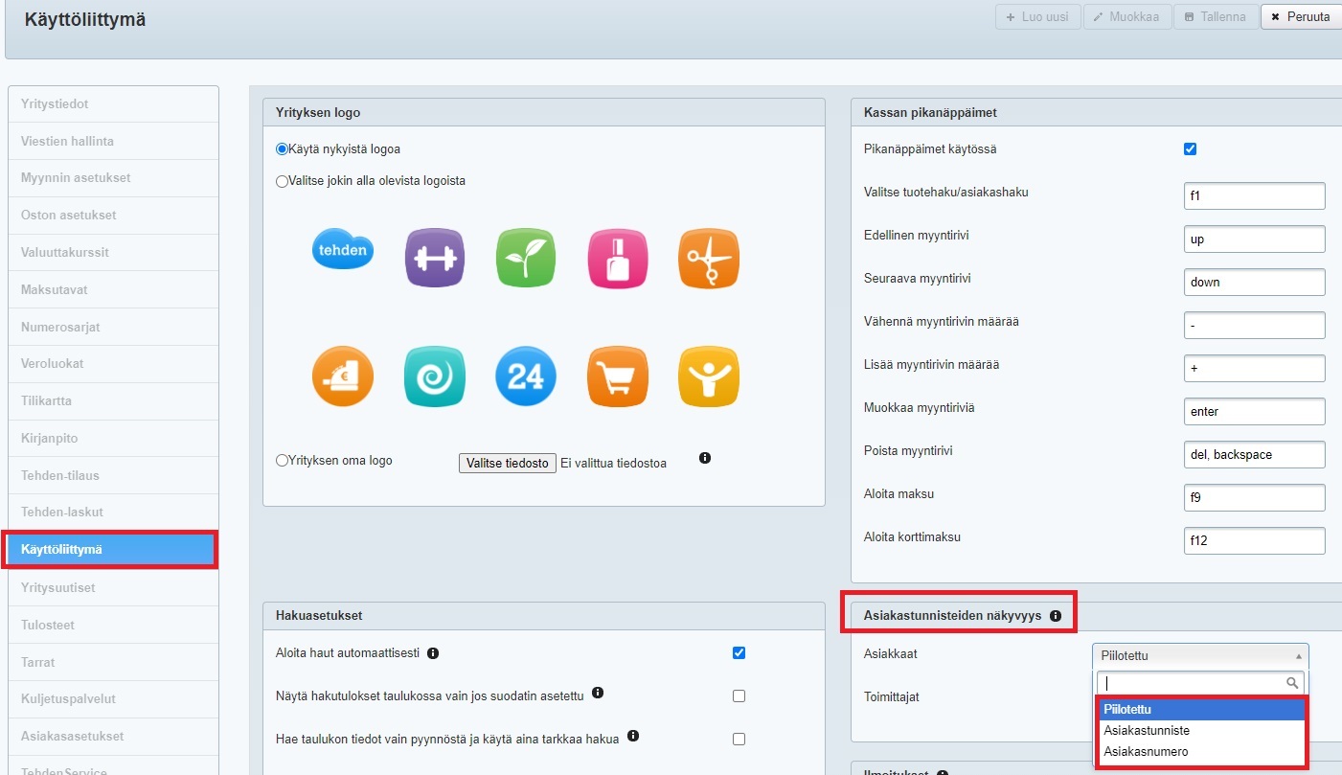Click the 'Aloita maksu' shortcut field
This screenshot has height=775, width=1342.
[1254, 497]
